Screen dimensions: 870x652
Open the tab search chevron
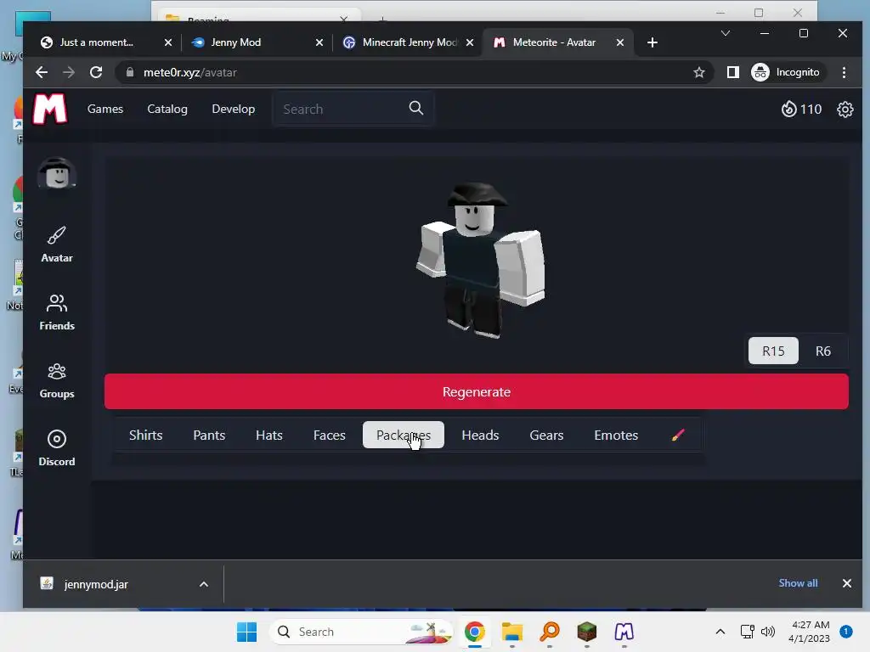tap(726, 33)
